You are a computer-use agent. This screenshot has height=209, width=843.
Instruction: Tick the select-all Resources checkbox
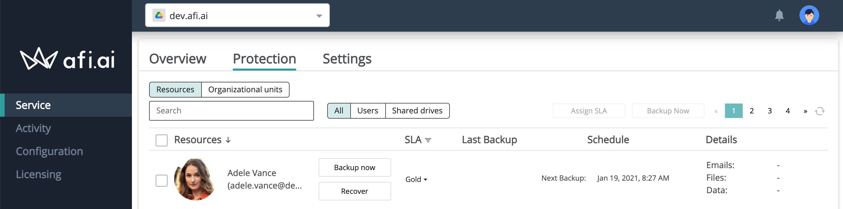coord(162,140)
